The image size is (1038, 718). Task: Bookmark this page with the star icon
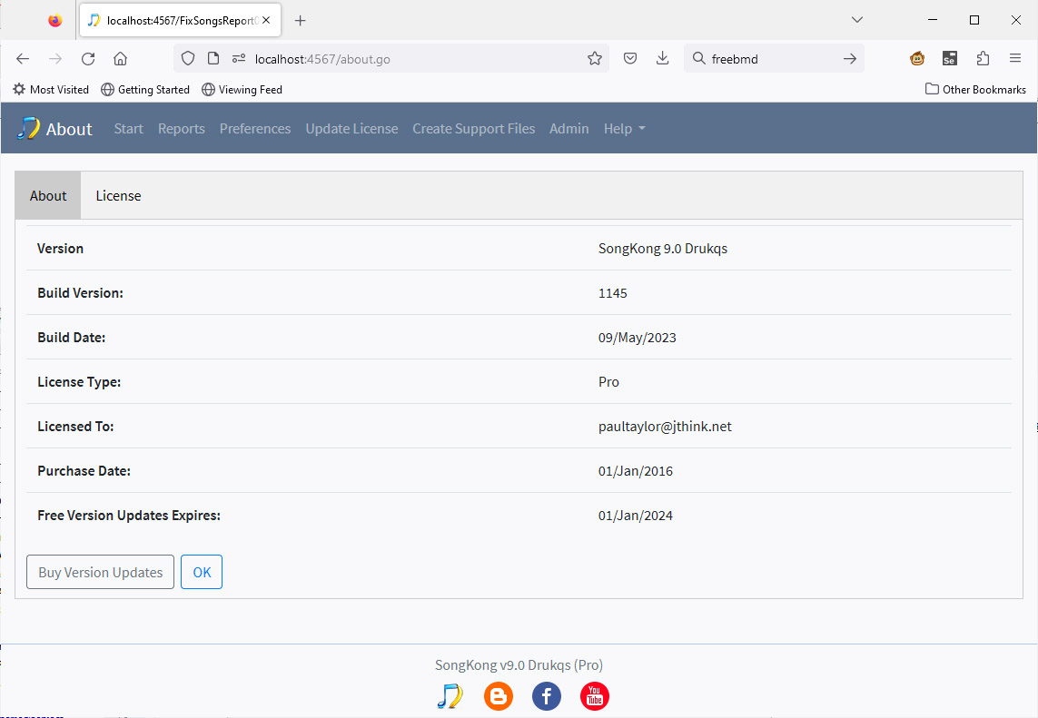point(595,59)
